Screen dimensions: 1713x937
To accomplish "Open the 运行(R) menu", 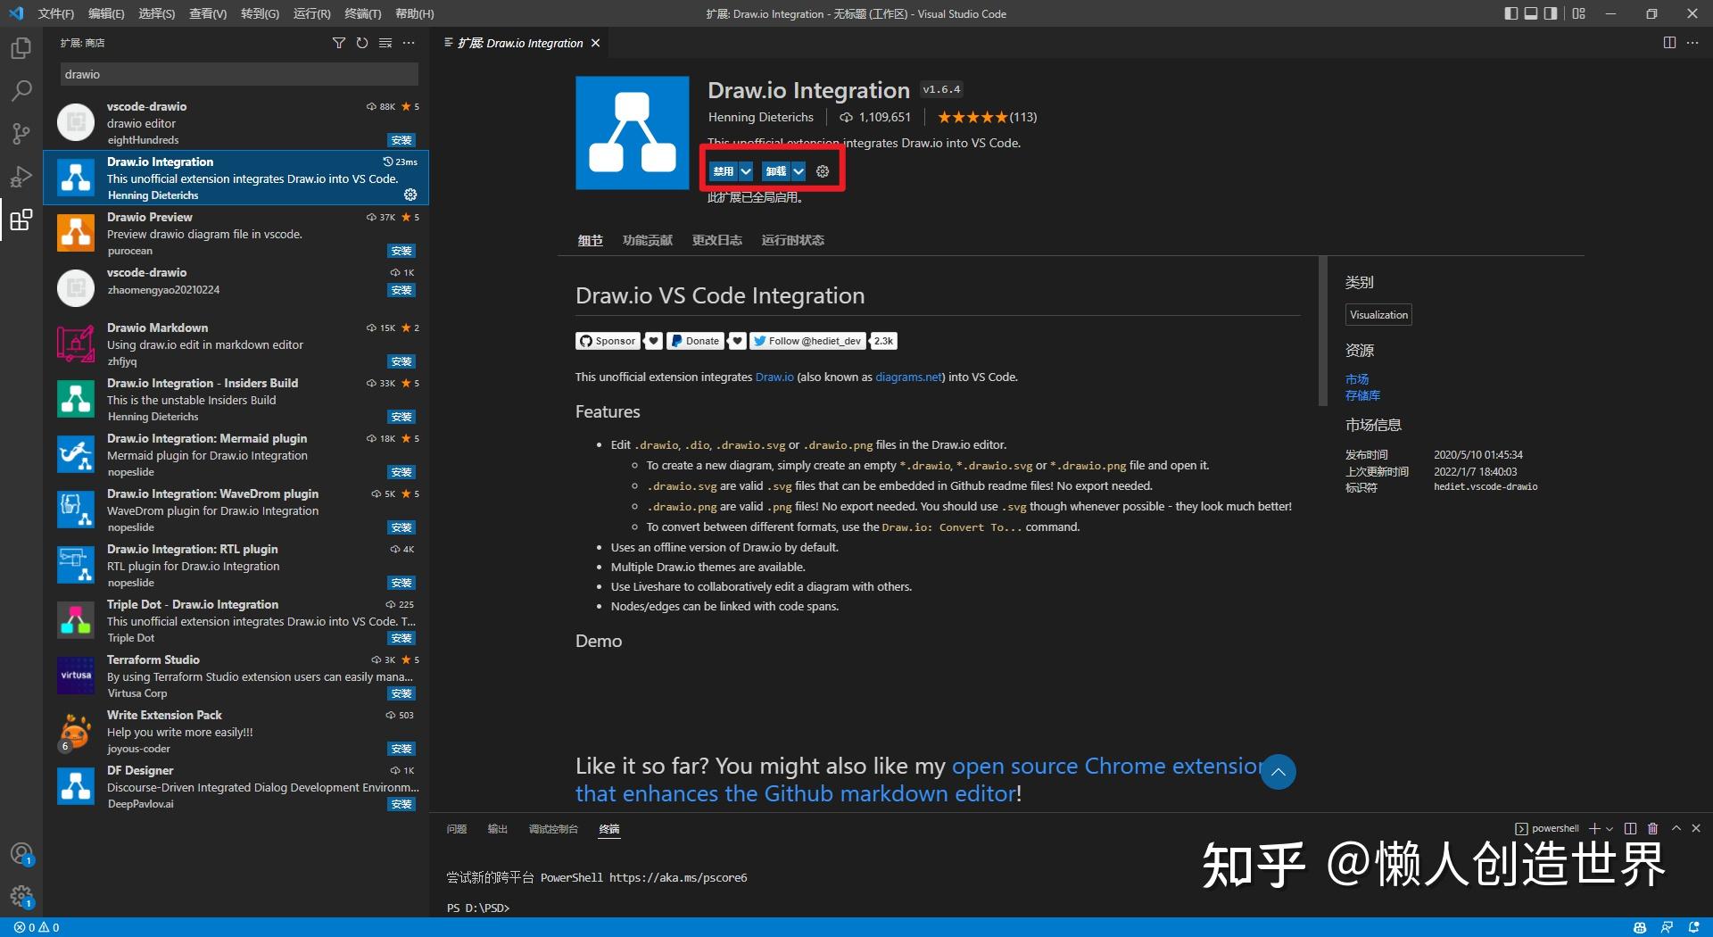I will click(311, 13).
